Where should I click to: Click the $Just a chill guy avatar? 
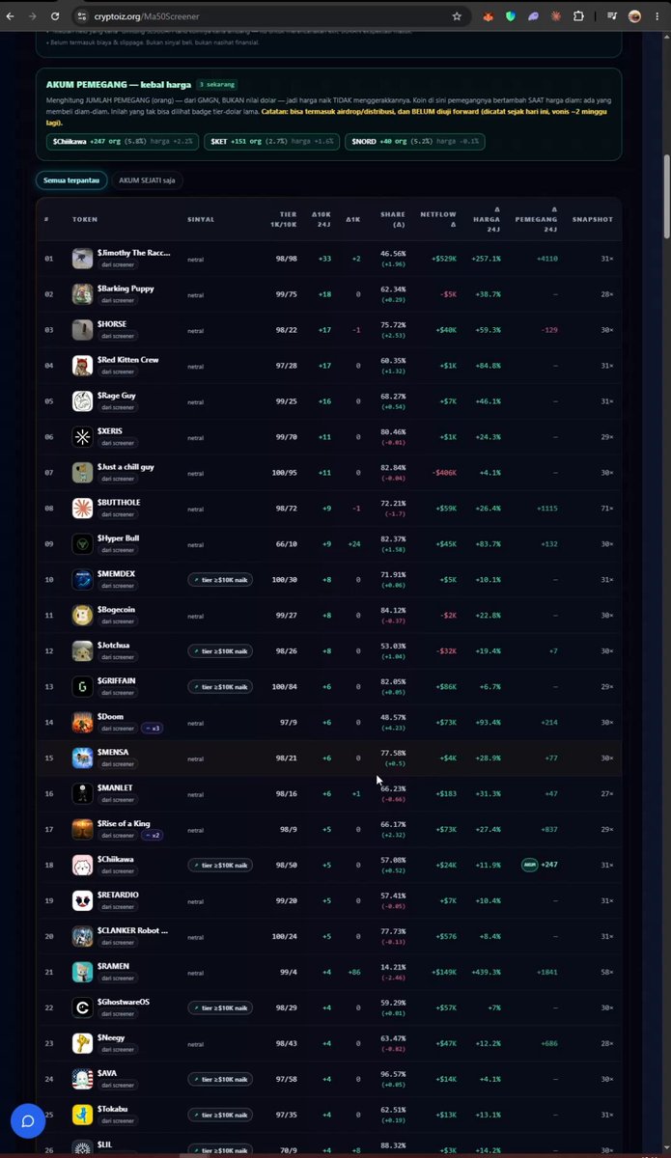pos(82,473)
